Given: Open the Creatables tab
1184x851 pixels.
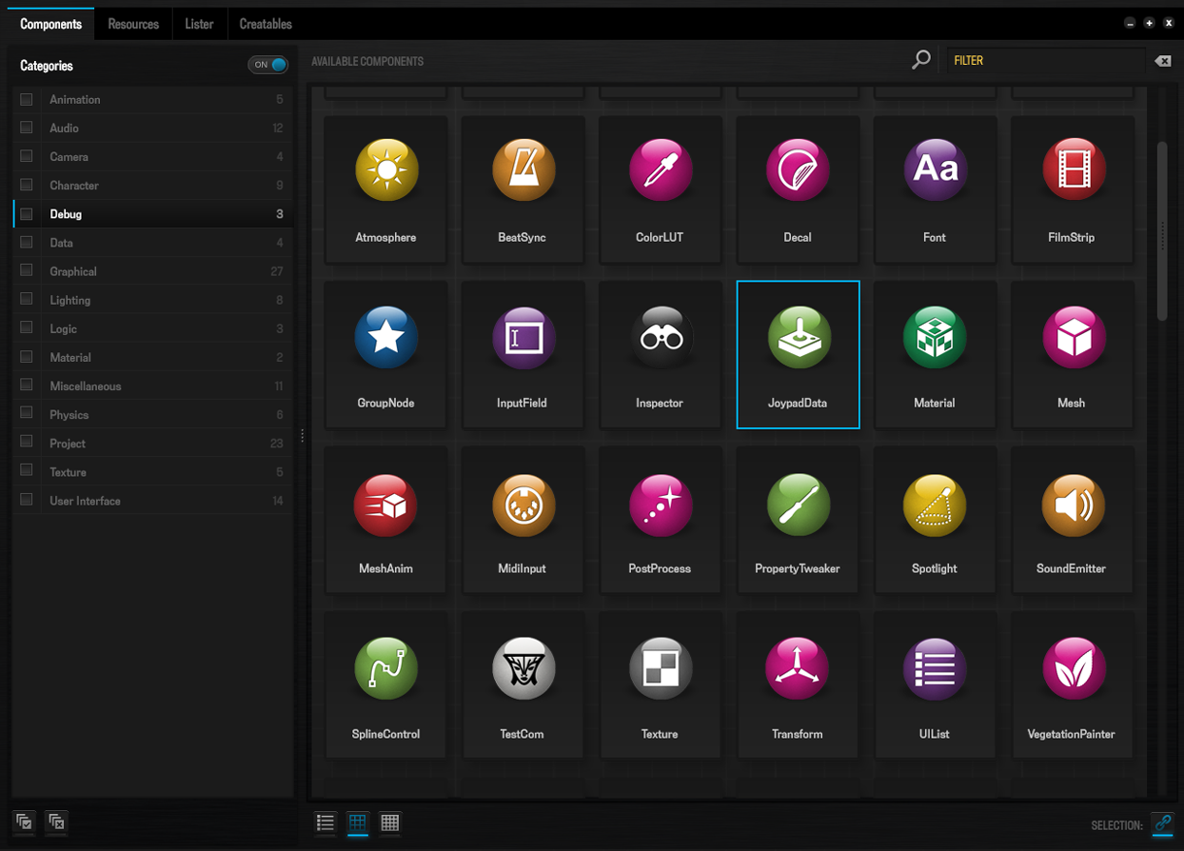Looking at the screenshot, I should 265,24.
